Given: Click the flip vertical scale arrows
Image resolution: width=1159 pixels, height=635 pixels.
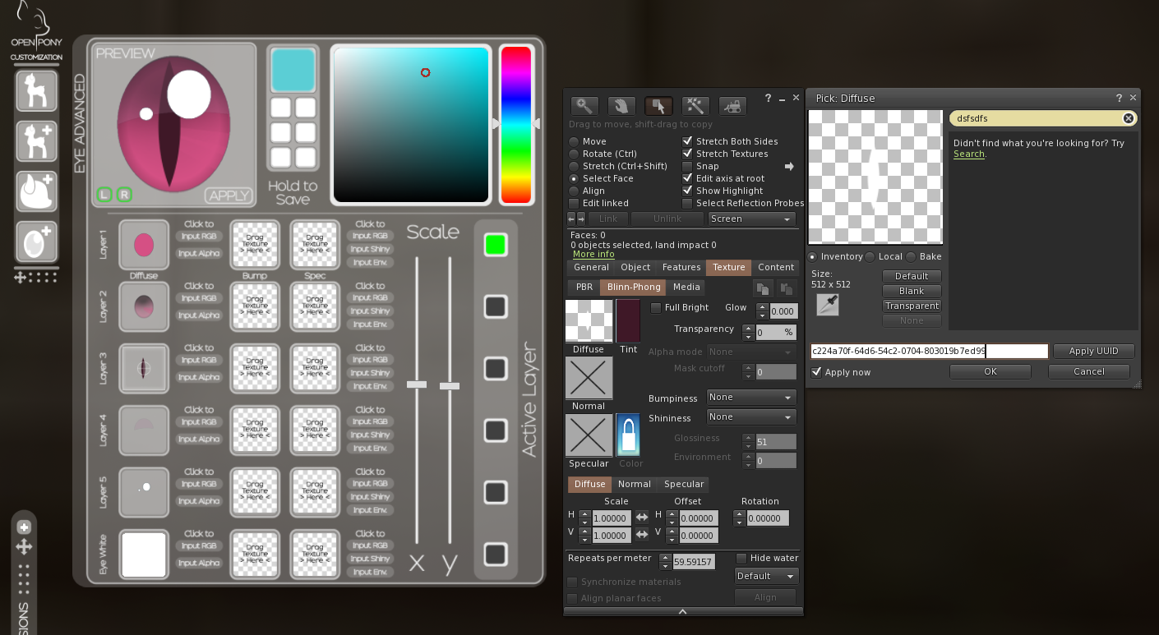Looking at the screenshot, I should tap(642, 536).
